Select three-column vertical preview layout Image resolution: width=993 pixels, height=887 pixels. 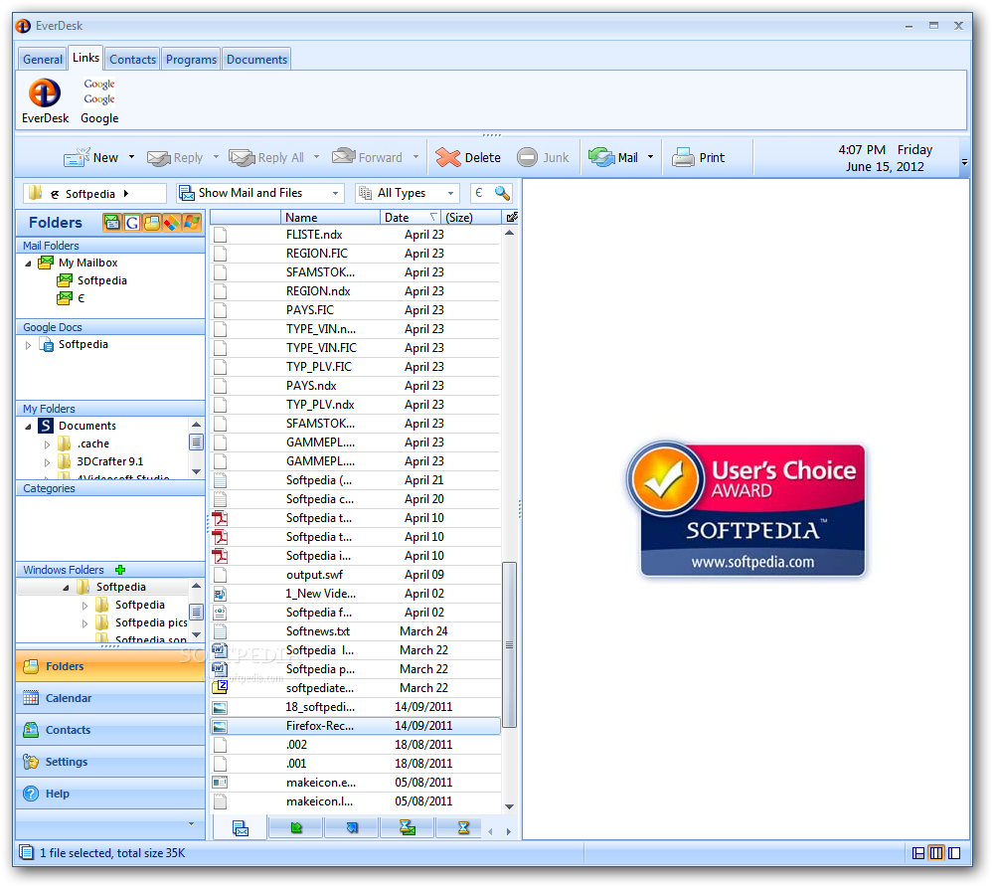point(936,853)
